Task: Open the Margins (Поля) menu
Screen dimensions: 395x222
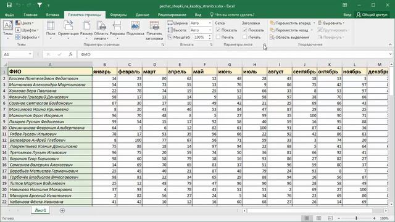Action: click(x=51, y=30)
